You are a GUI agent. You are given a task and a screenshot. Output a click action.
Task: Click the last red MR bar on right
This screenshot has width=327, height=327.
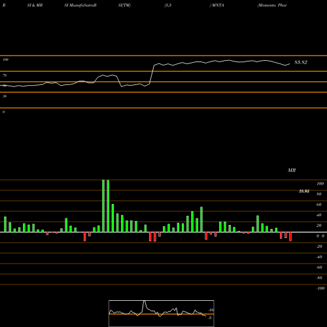290,237
